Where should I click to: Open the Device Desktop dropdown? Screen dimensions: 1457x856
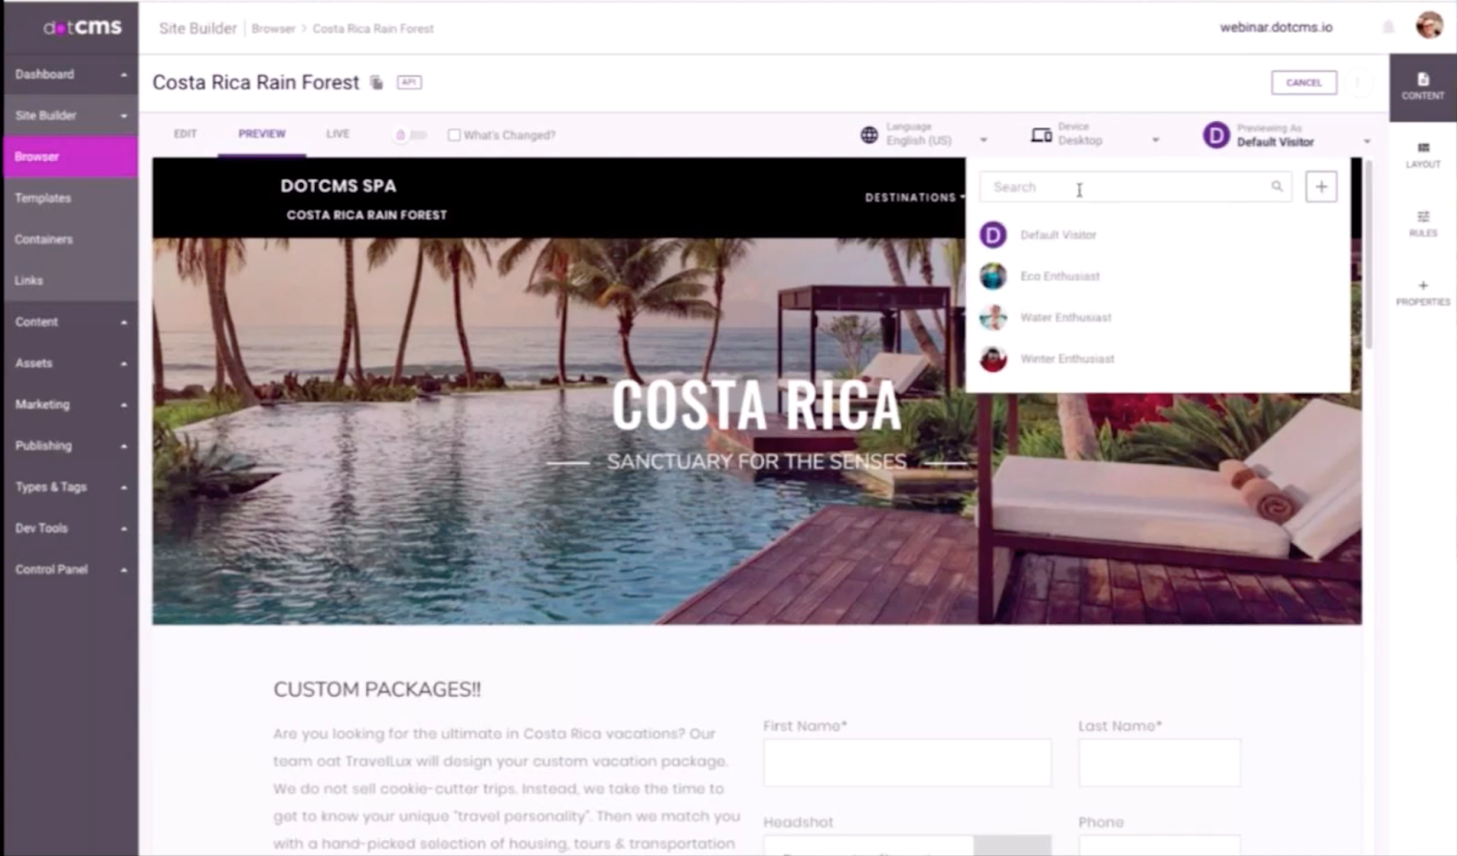(1095, 135)
